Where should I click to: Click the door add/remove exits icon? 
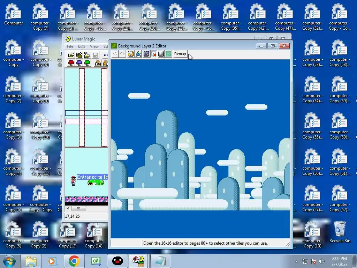pyautogui.click(x=98, y=63)
